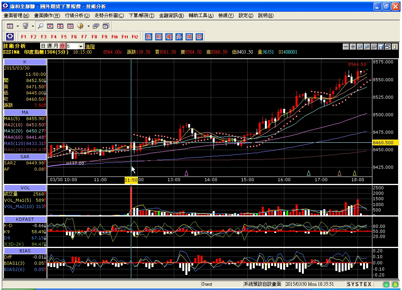Screen dimensions: 402x290
Task: Open the 說明(H) menu
Action: (266, 16)
